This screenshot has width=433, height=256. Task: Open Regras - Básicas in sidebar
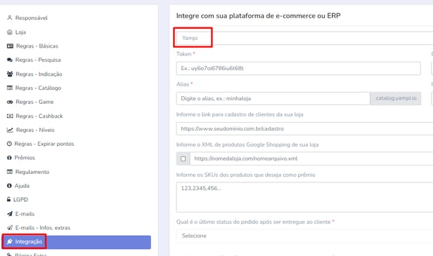[37, 46]
